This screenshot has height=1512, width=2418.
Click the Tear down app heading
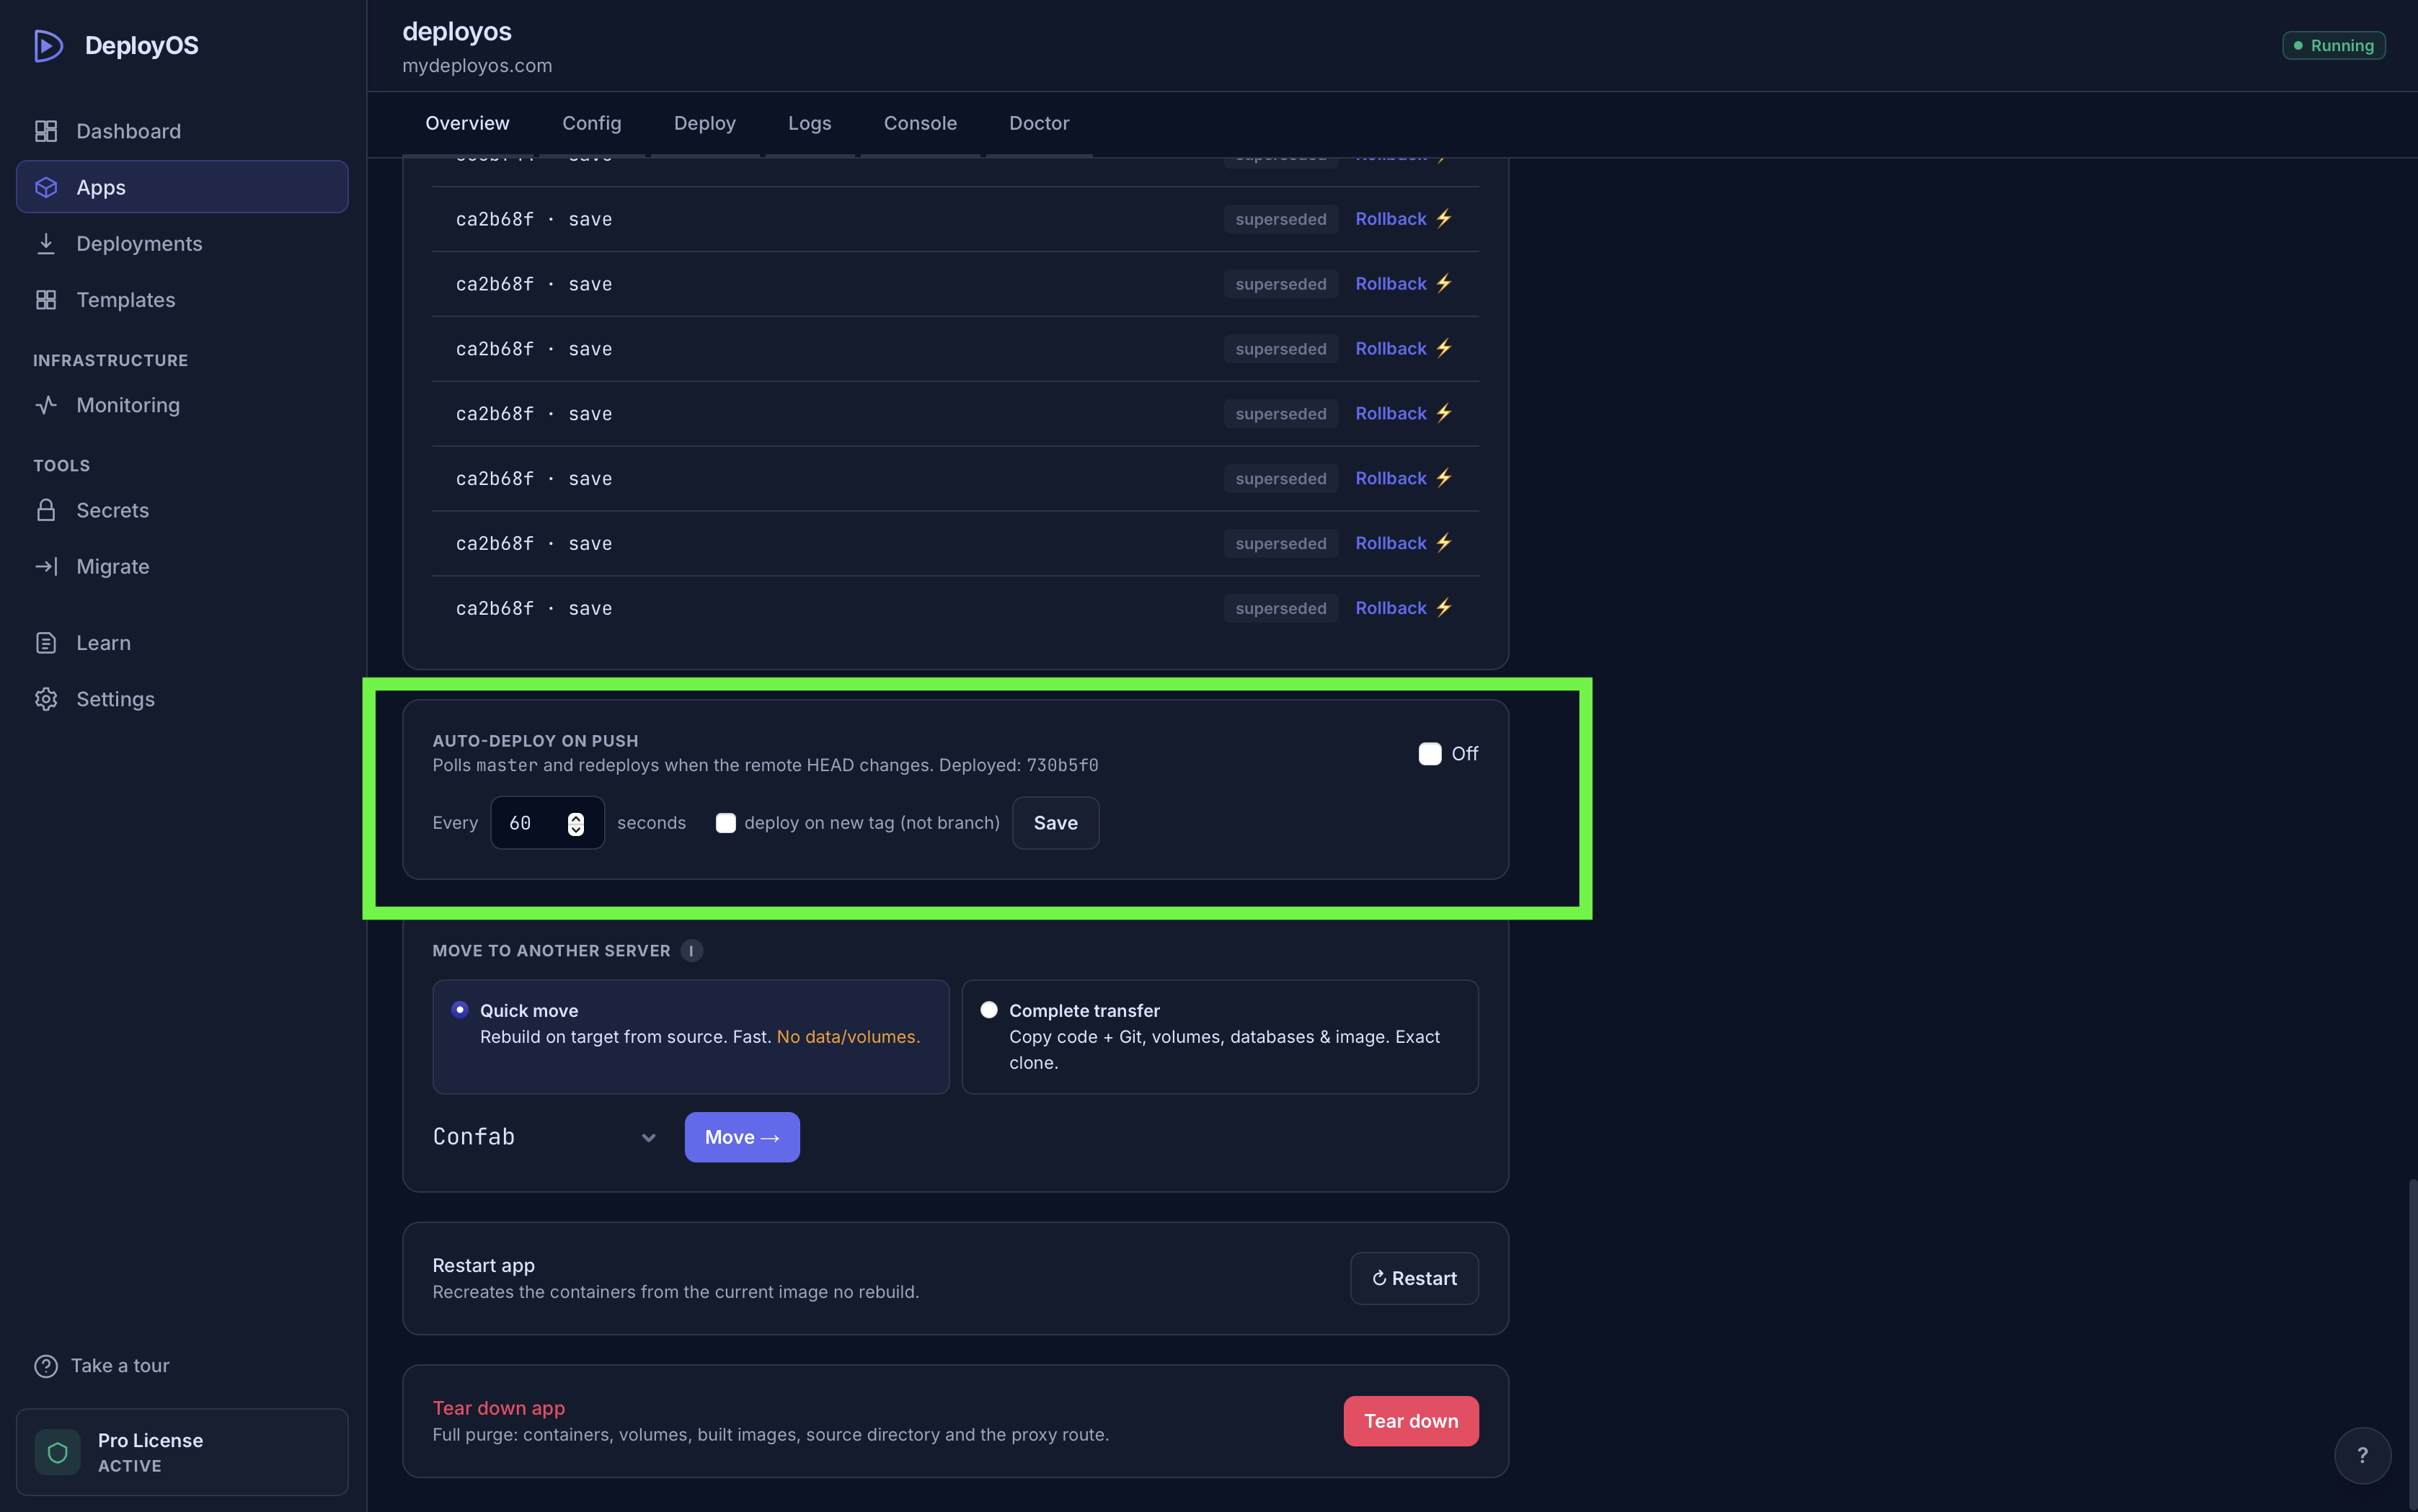point(498,1408)
